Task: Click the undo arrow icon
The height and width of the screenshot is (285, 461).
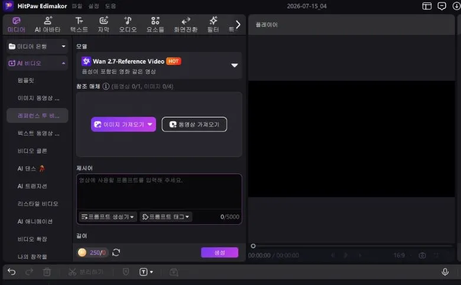Action: pos(11,272)
